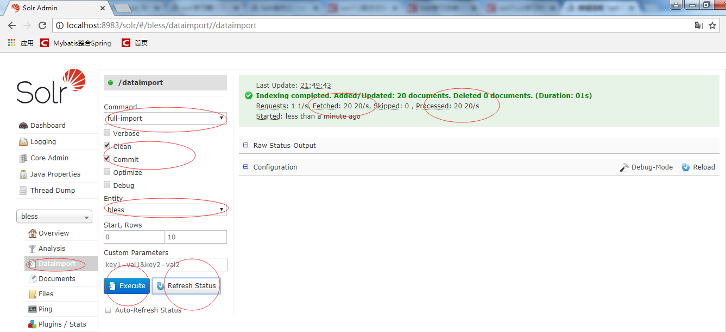Click the Custom Parameters field
This screenshot has height=332, width=726.
click(166, 265)
